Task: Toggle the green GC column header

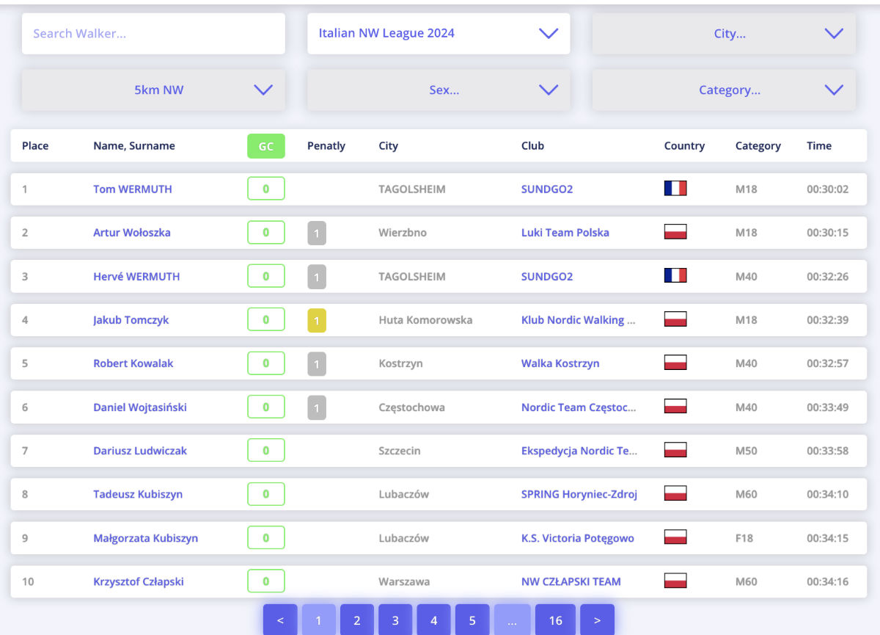Action: (x=266, y=146)
